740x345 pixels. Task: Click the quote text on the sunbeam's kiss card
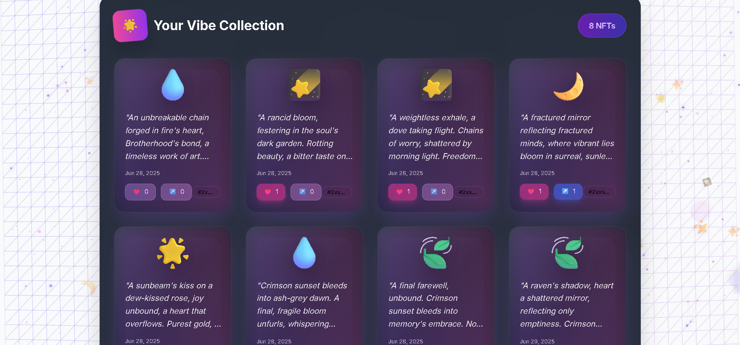pos(173,304)
